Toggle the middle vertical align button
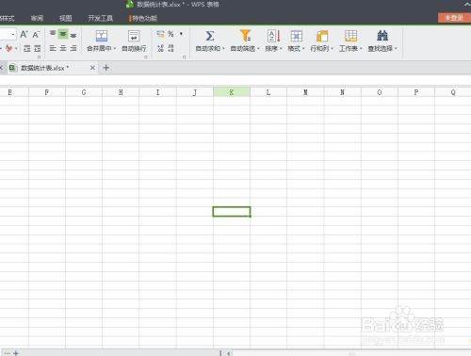 click(63, 34)
